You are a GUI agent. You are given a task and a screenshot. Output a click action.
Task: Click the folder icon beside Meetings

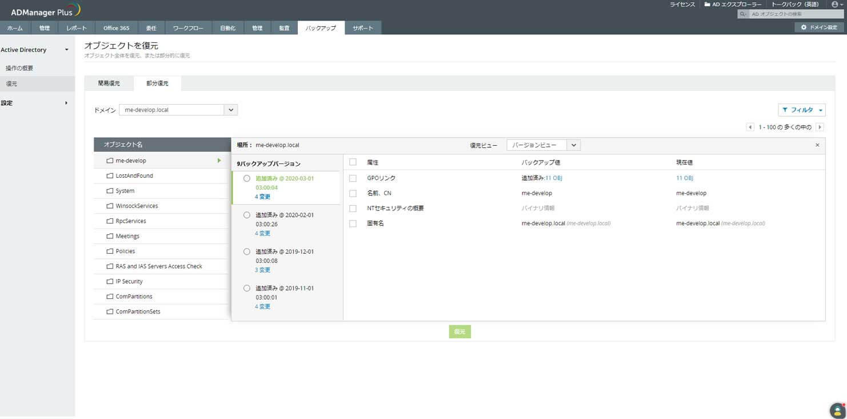[110, 236]
